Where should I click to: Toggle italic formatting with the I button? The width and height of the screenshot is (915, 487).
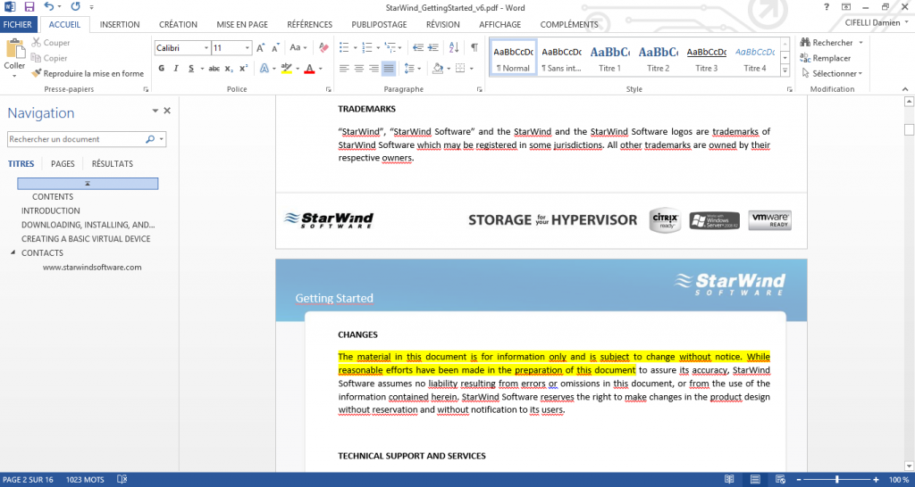pos(177,69)
